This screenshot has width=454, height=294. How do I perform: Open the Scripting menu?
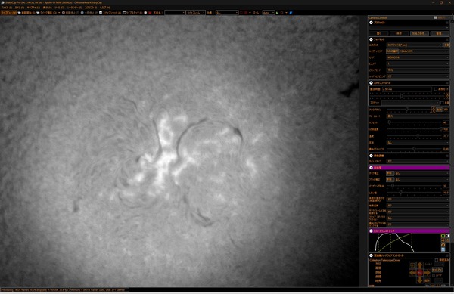[92, 8]
